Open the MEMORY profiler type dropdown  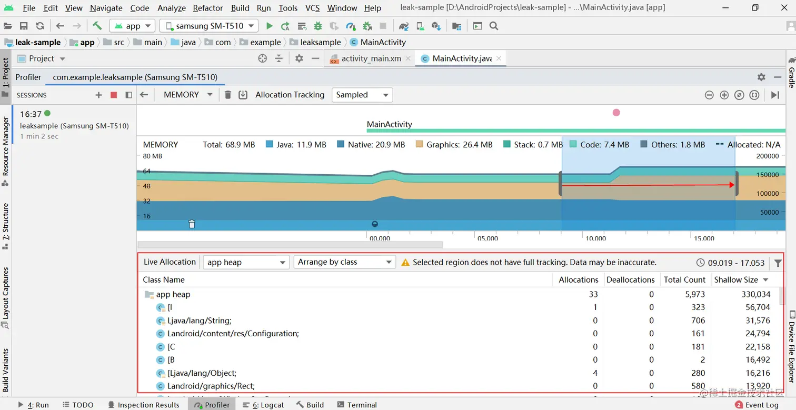pos(188,95)
